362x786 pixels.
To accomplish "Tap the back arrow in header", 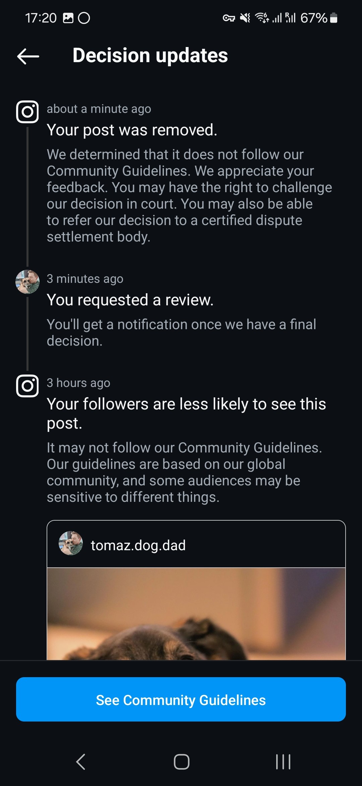I will (x=28, y=56).
